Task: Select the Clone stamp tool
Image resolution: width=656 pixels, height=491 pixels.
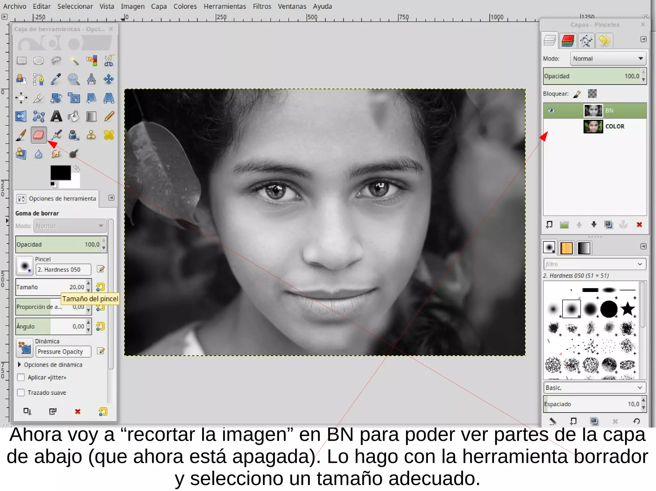Action: [x=92, y=135]
